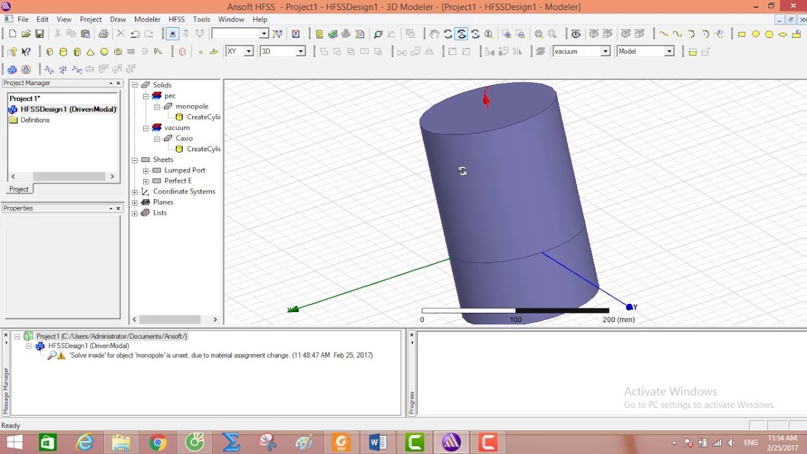This screenshot has width=807, height=454.
Task: Expand the Lumped Port node
Action: point(146,170)
